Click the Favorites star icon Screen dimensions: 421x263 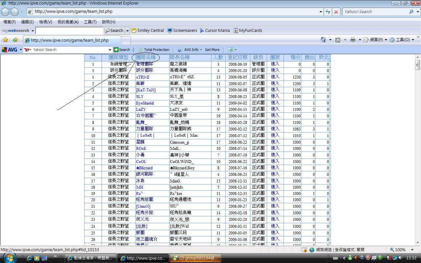(5, 40)
